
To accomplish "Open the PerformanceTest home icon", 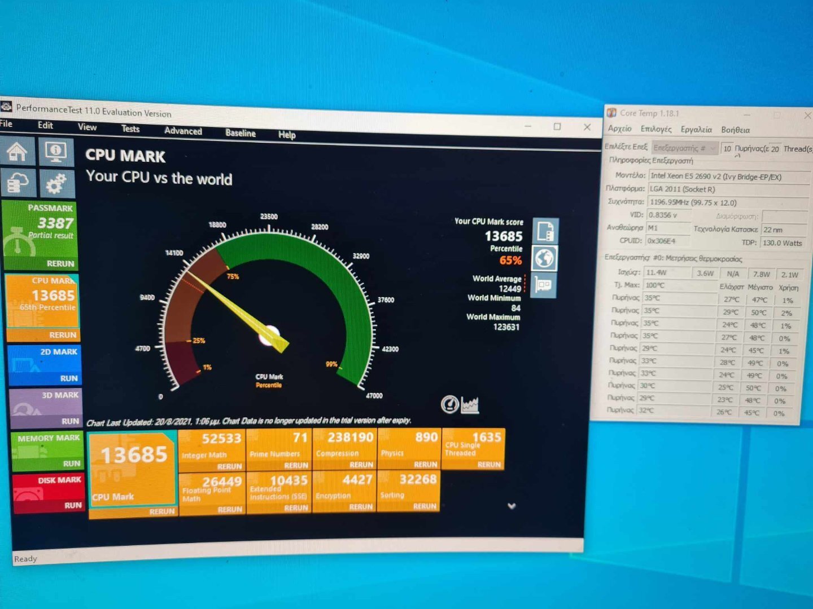I will (x=17, y=151).
